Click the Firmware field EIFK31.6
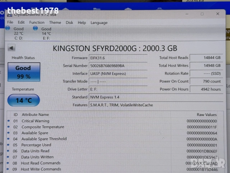The image size is (230, 173). (x=118, y=58)
